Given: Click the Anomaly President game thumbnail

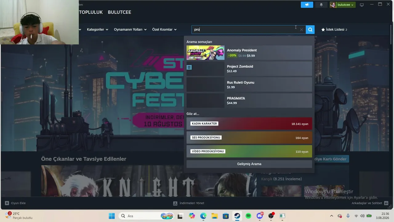Looking at the screenshot, I should point(205,53).
